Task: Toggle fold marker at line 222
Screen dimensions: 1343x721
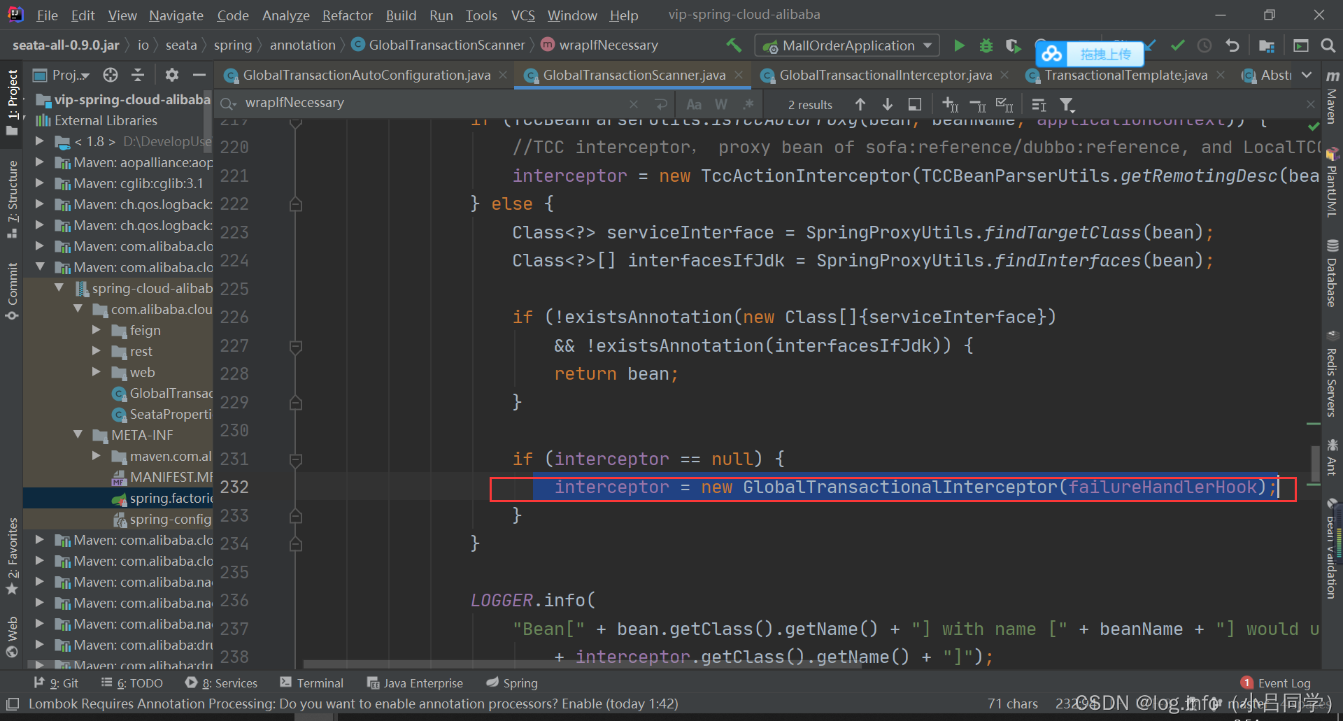Action: tap(296, 204)
